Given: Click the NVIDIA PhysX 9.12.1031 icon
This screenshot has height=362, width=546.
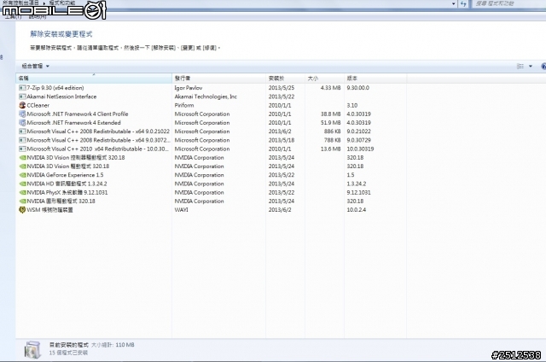Looking at the screenshot, I should (22, 192).
